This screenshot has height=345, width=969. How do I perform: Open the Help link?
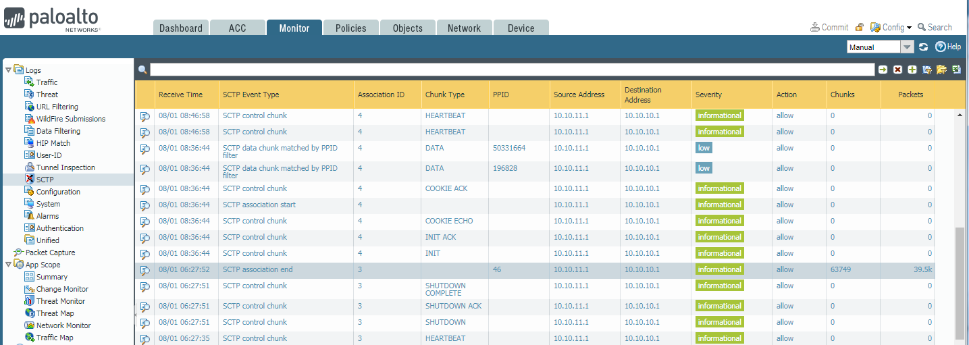948,47
